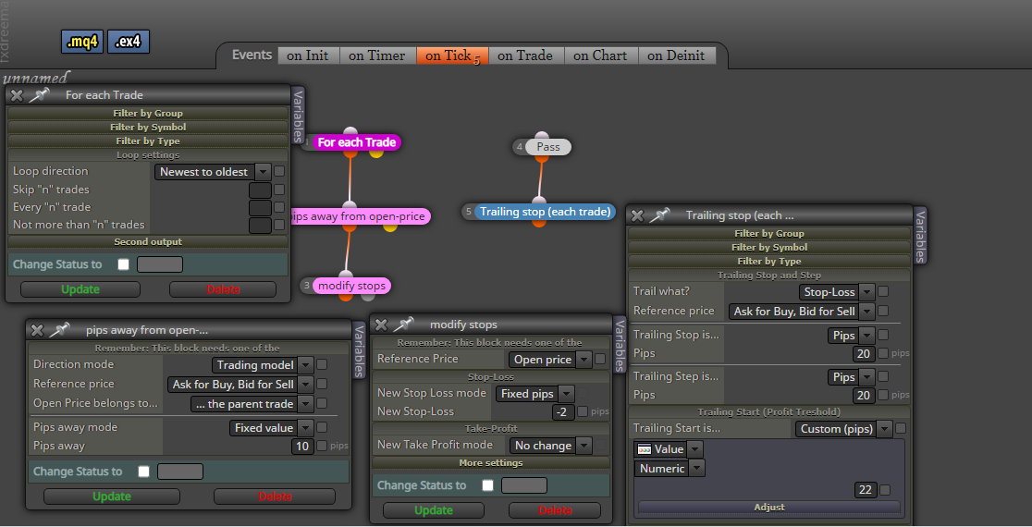Pin the pips away from open-price panel

click(60, 330)
